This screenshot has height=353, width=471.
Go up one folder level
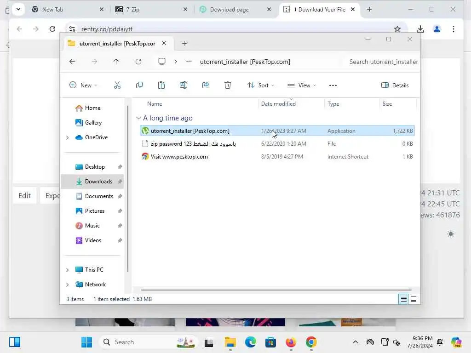point(116,62)
